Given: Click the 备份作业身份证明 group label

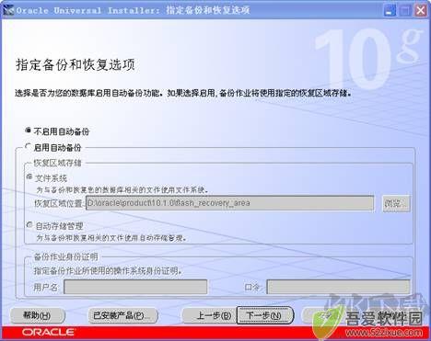Looking at the screenshot, I should pos(65,256).
